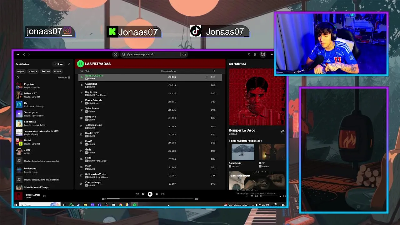This screenshot has height=225, width=400.
Task: Skip to the previous track
Action: point(143,194)
